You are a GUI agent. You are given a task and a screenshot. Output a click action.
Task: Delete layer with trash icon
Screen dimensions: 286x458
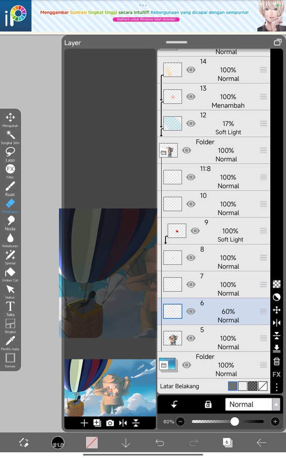click(277, 361)
